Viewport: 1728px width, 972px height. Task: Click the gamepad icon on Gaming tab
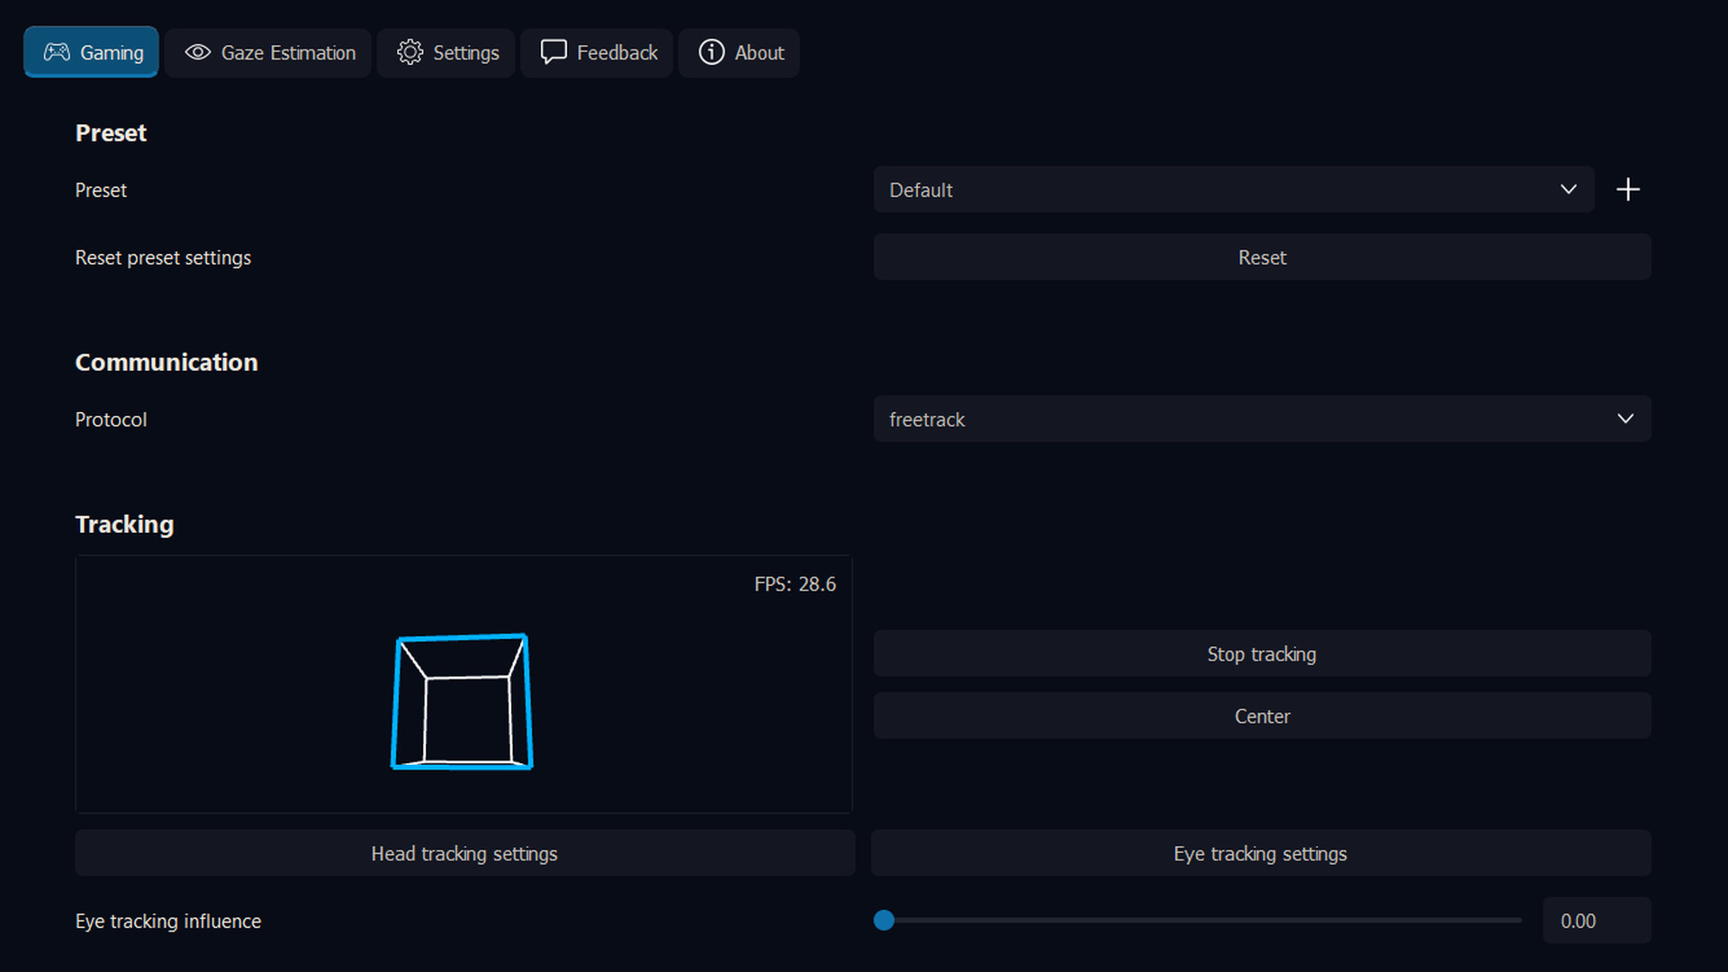pos(57,52)
